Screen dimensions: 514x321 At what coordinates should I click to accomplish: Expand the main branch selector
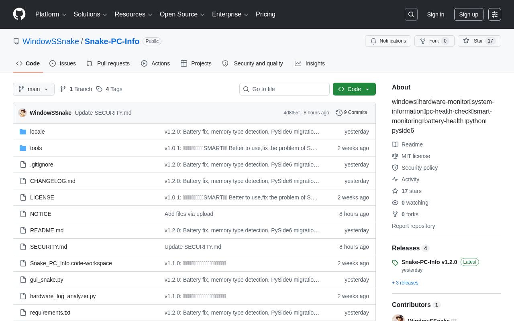[x=34, y=89]
